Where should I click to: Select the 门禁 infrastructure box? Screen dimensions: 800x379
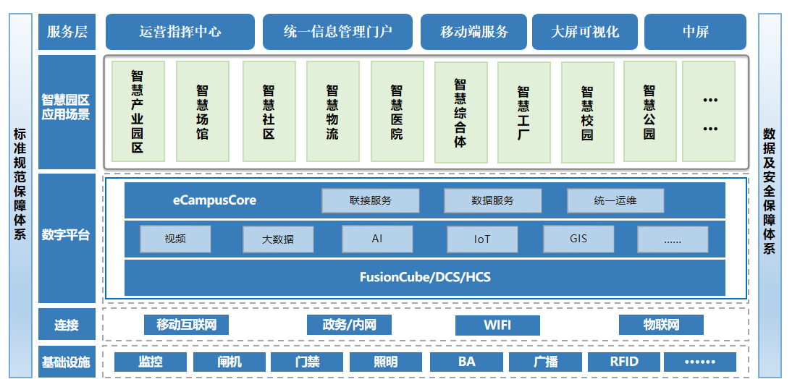pyautogui.click(x=308, y=362)
